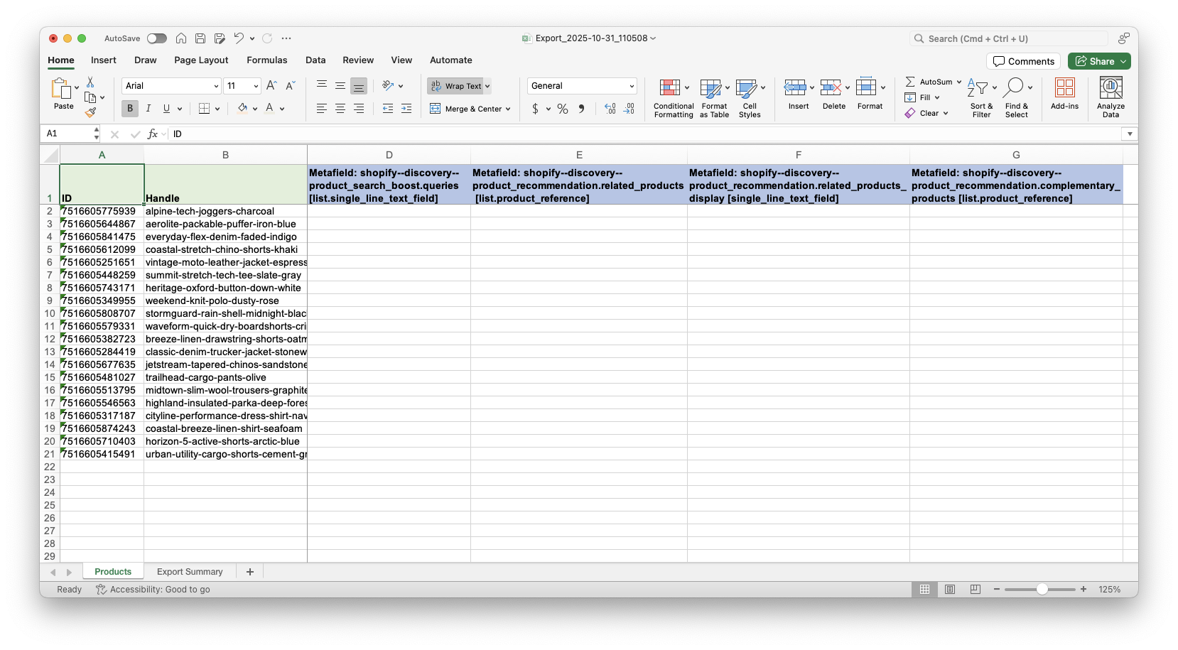The height and width of the screenshot is (650, 1178).
Task: Click the Undo arrow in title bar
Action: (x=239, y=38)
